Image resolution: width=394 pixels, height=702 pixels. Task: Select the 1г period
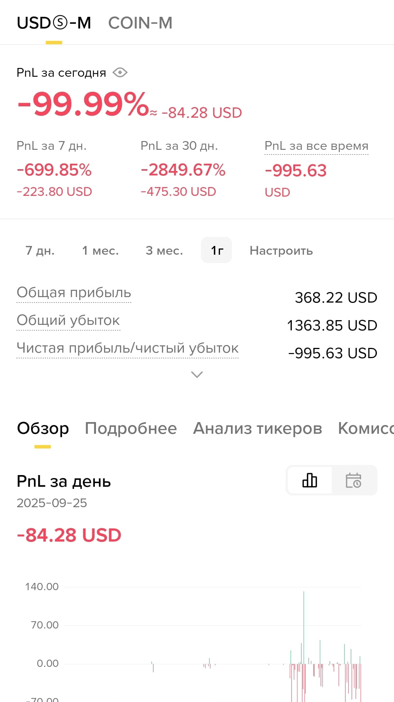tap(217, 250)
